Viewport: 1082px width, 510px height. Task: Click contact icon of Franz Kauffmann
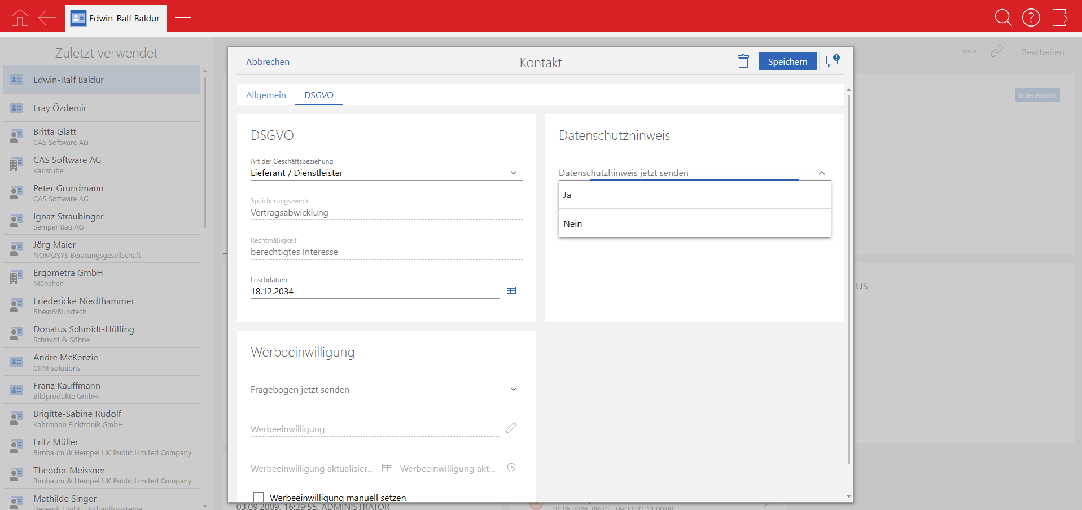click(16, 390)
